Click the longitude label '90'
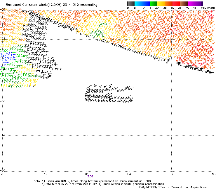 click(214, 174)
